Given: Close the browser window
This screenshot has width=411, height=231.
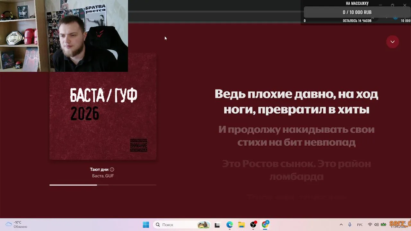Looking at the screenshot, I should click(405, 5).
